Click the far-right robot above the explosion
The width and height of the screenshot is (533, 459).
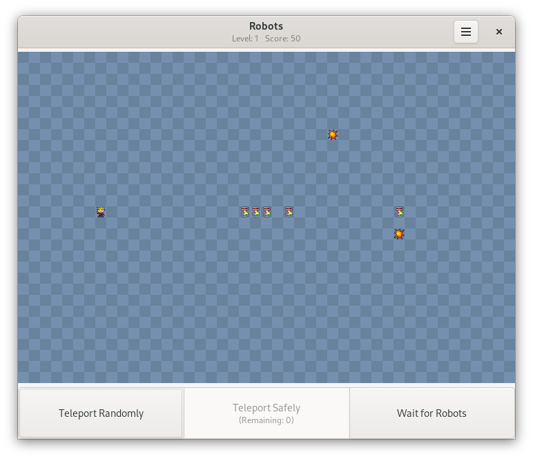pos(399,212)
